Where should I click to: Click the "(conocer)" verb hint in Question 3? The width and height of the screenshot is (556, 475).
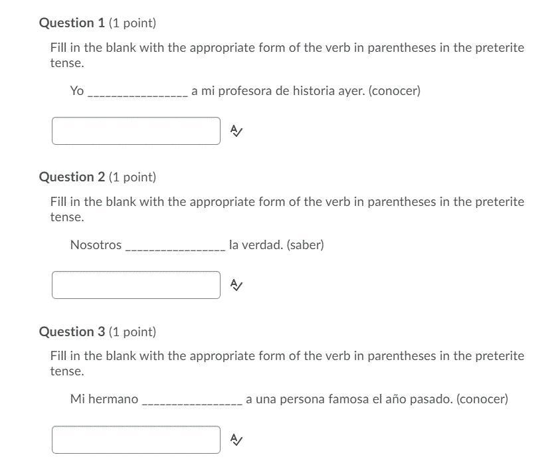482,399
